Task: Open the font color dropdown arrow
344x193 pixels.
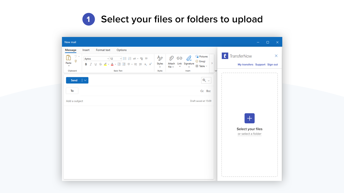Action: pyautogui.click(x=115, y=64)
